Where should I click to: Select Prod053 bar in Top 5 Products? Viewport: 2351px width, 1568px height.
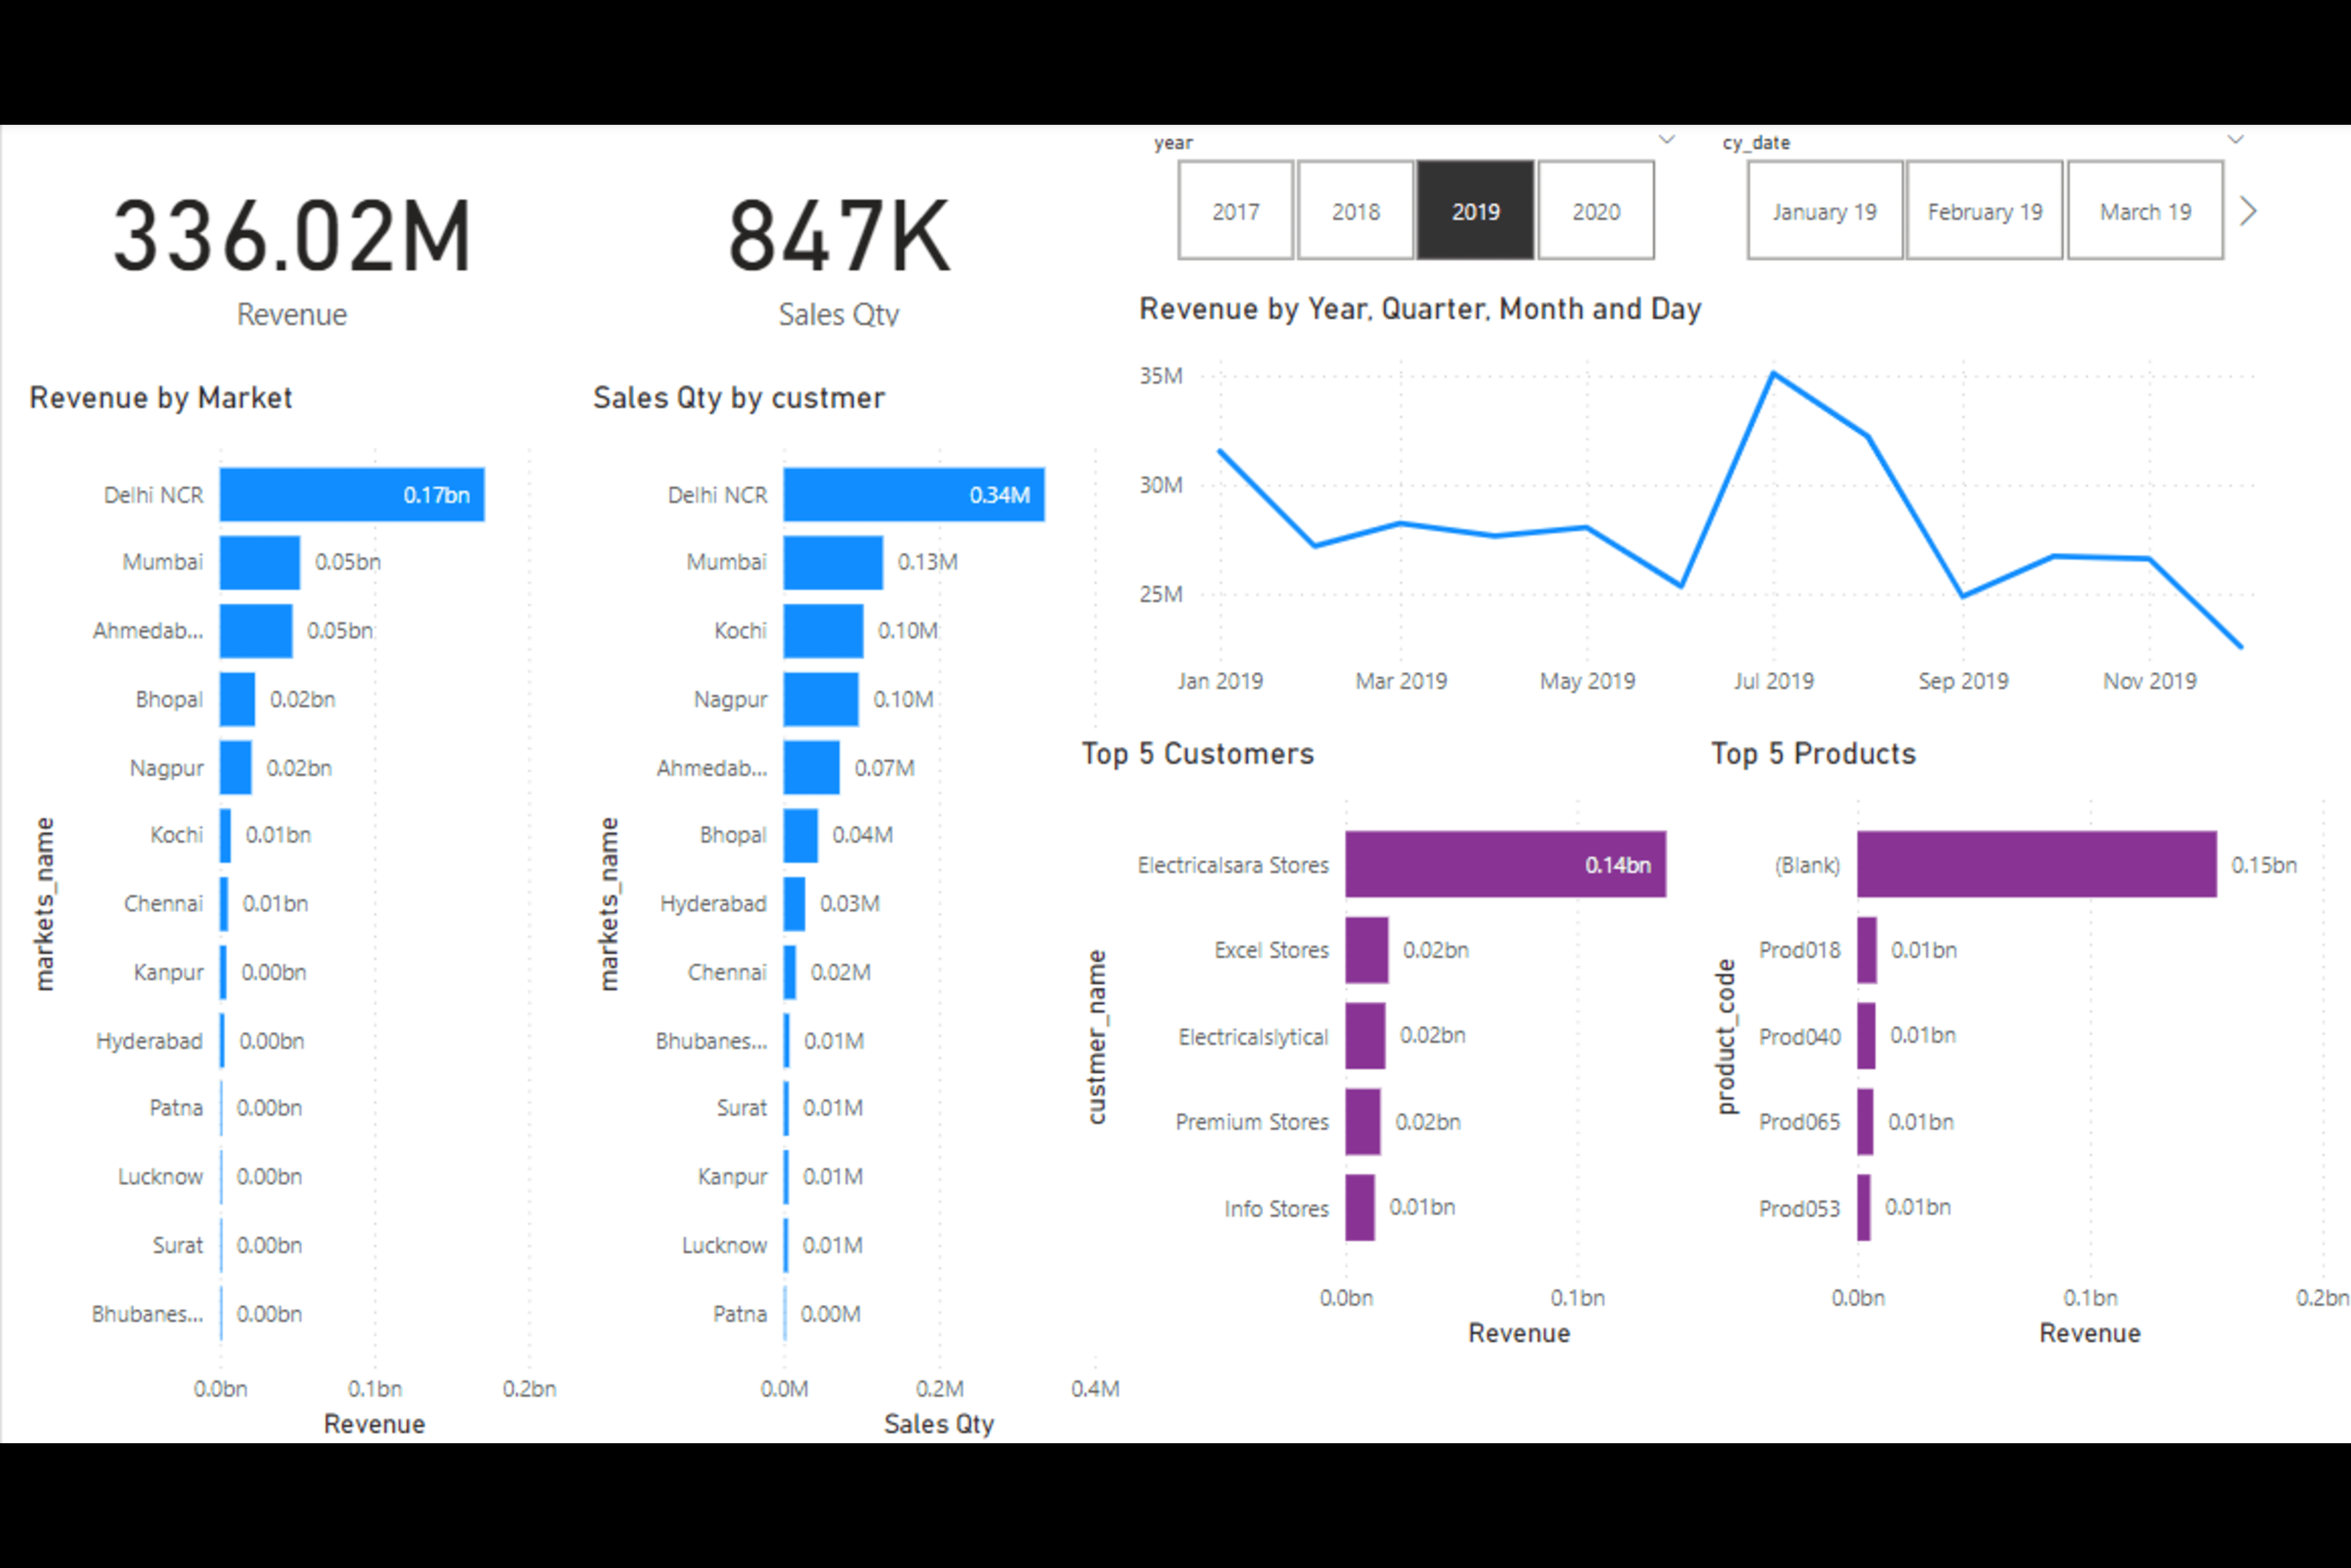tap(1864, 1208)
